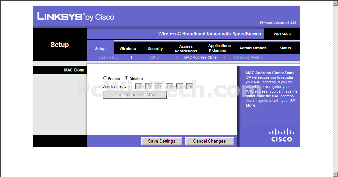The height and width of the screenshot is (177, 338).
Task: Click the MAC field containing 4B
Action: 190,87
